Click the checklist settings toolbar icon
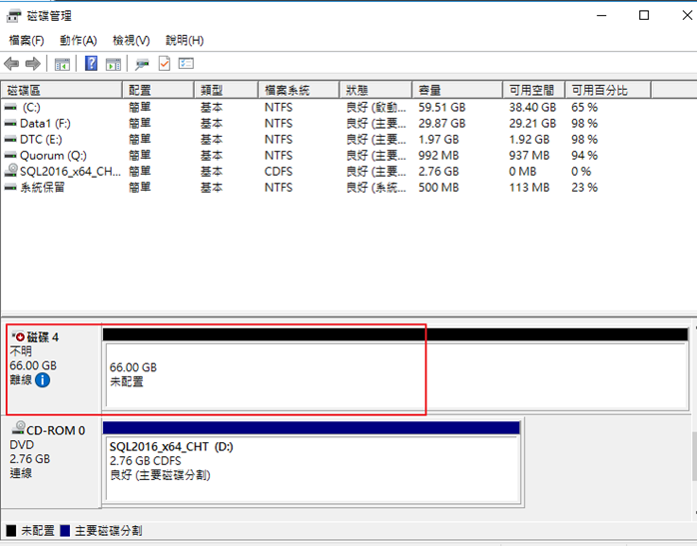The width and height of the screenshot is (697, 546). pos(186,64)
